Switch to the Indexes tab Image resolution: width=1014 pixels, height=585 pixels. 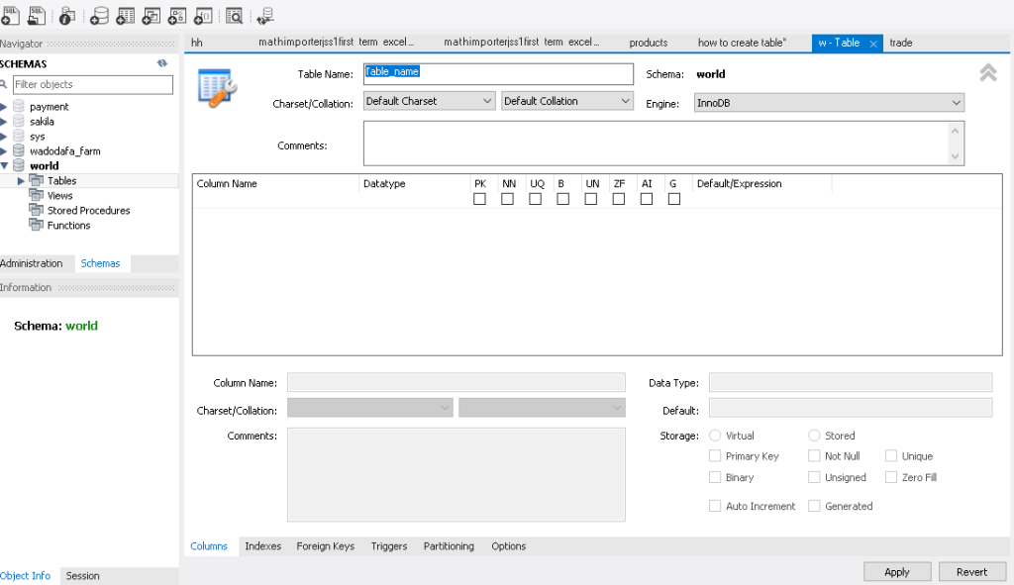tap(262, 546)
